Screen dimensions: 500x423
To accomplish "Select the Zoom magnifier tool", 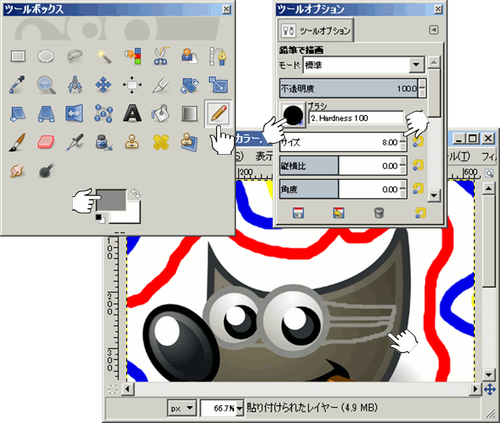I will (47, 84).
